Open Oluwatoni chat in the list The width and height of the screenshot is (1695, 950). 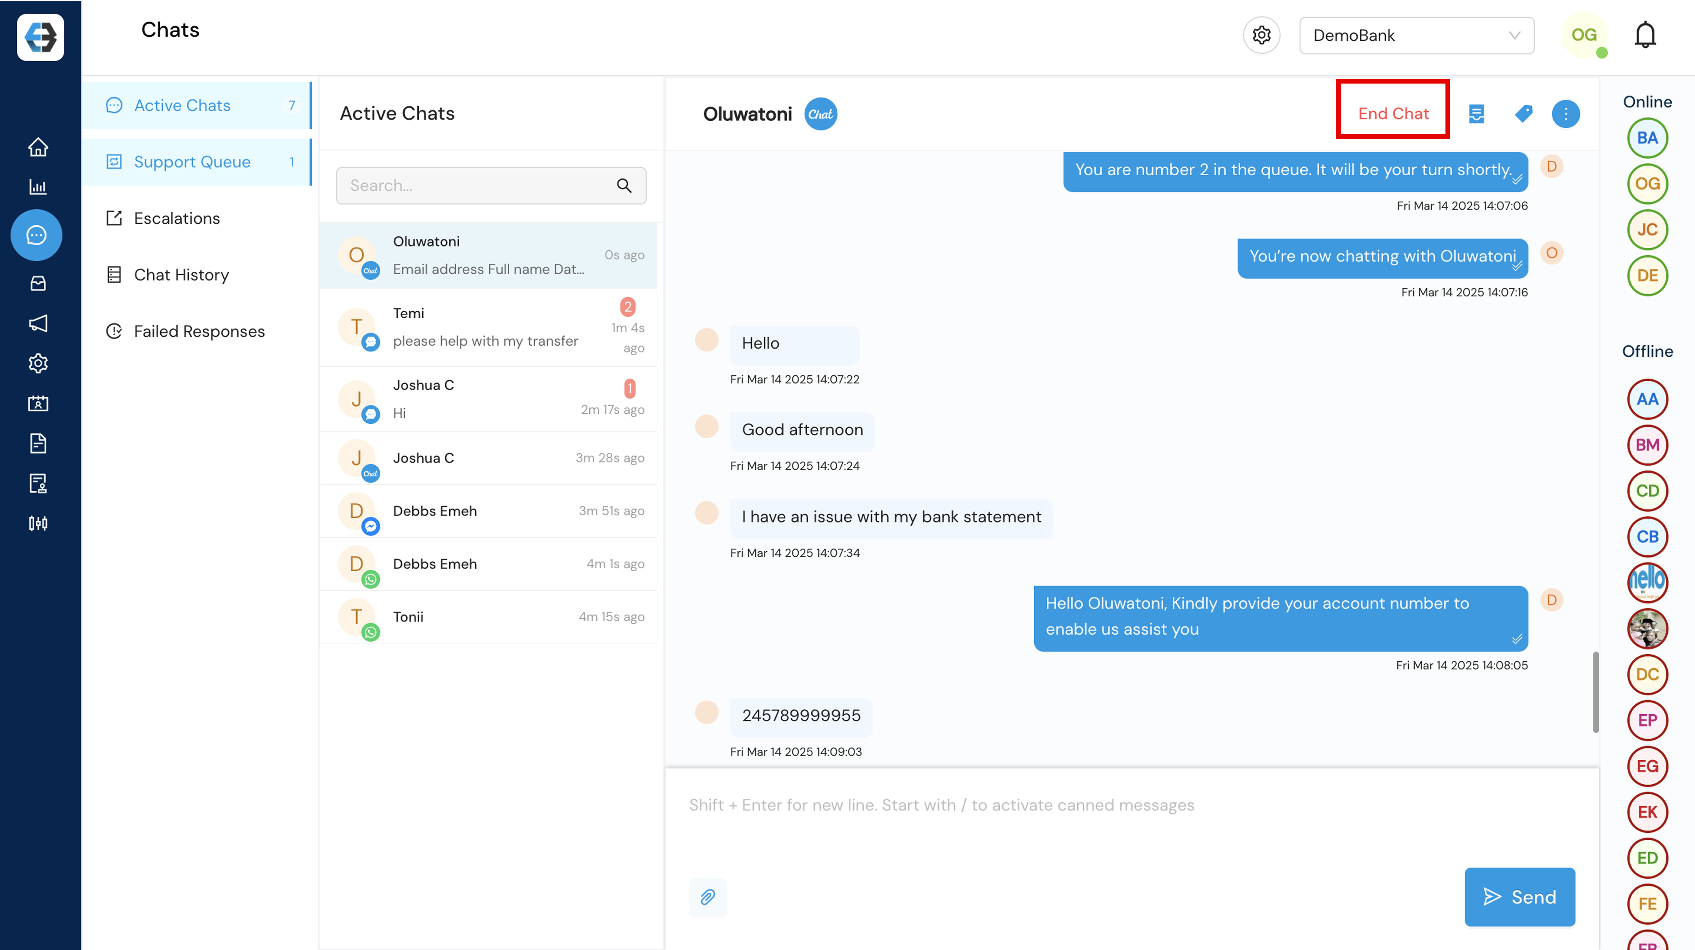point(488,255)
